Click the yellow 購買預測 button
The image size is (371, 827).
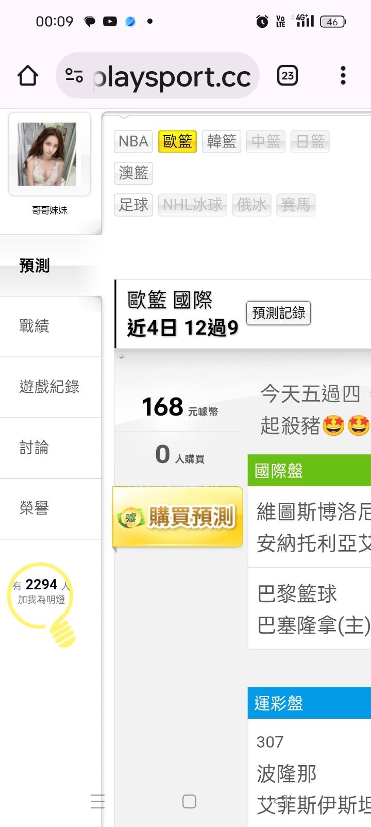pos(178,517)
